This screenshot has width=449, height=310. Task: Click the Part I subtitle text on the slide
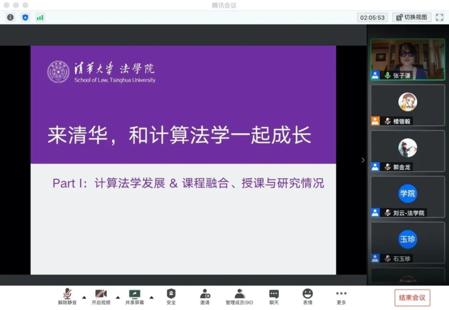tap(188, 183)
